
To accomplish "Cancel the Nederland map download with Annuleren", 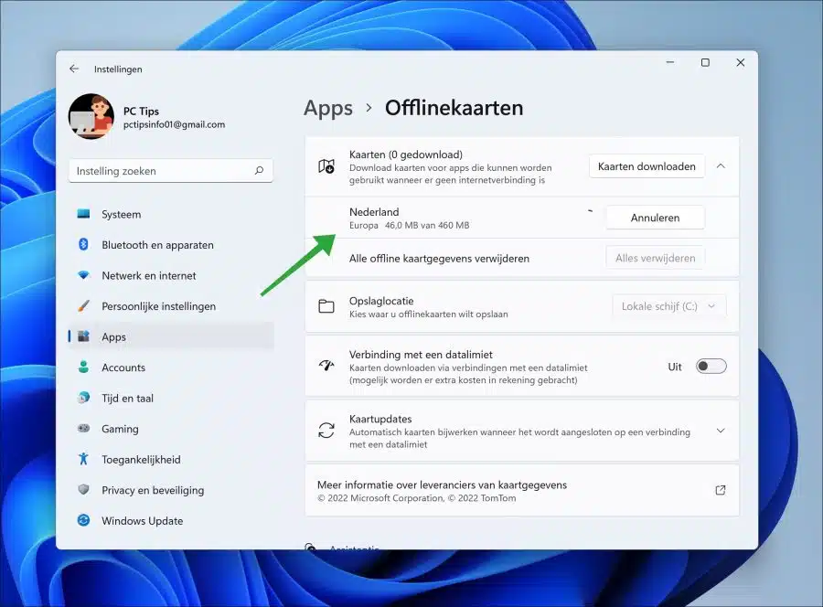I will tap(655, 218).
